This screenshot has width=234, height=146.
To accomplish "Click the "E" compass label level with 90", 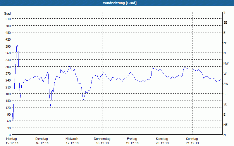I will click(x=224, y=114).
